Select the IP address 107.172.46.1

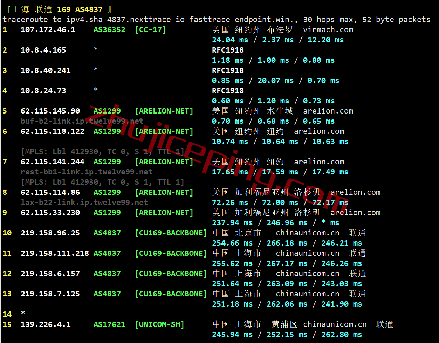click(x=48, y=30)
